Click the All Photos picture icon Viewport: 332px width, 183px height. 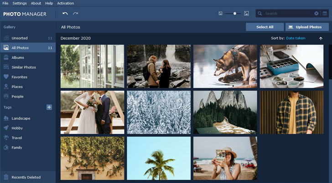[6, 47]
